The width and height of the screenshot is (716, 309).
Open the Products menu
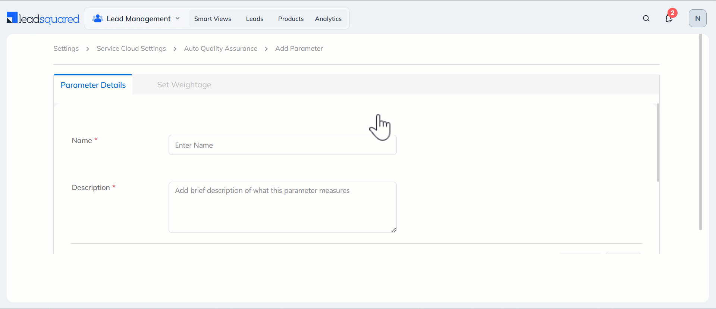click(291, 19)
